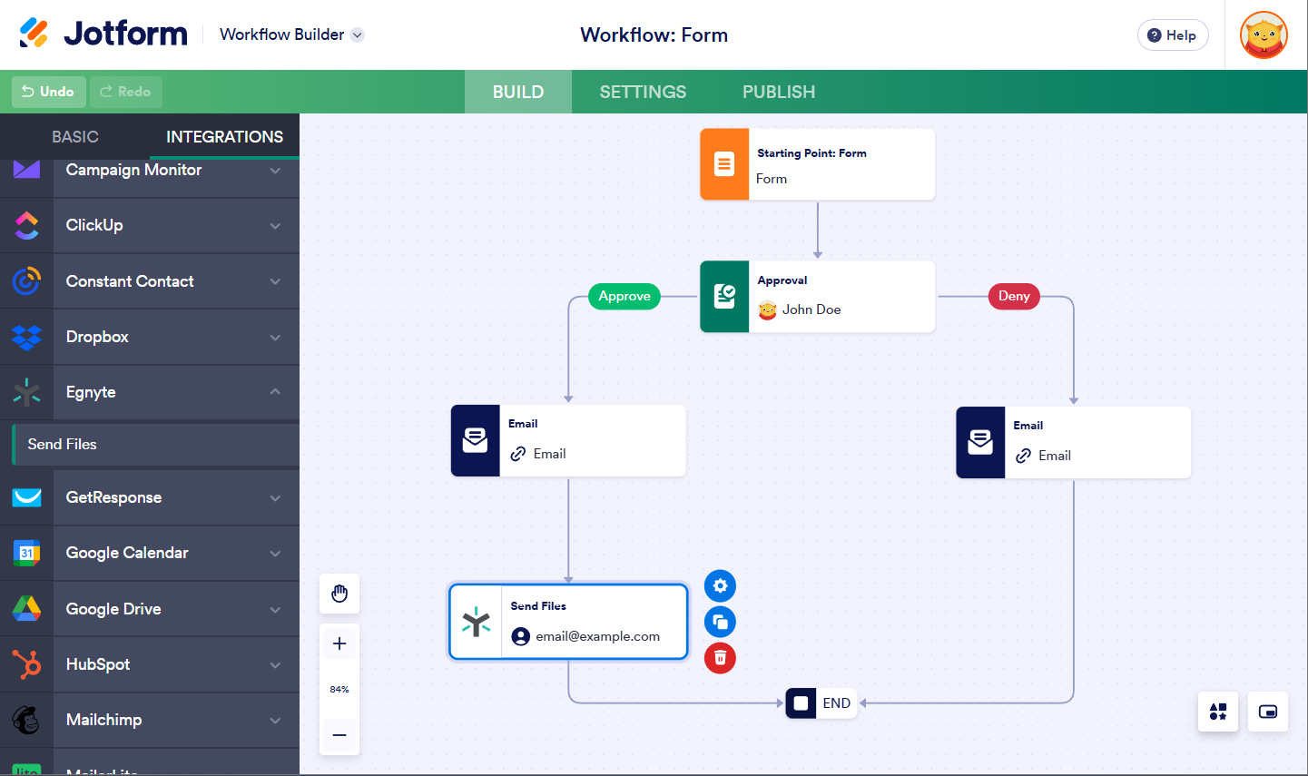Click the Starting Point form icon
The width and height of the screenshot is (1308, 776).
tap(724, 164)
